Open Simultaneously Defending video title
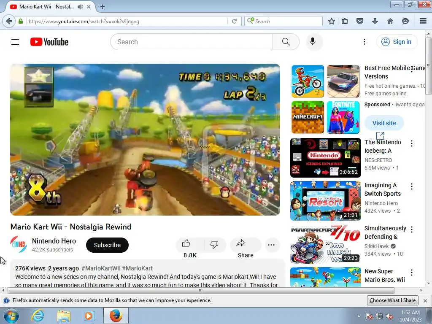 pyautogui.click(x=385, y=232)
